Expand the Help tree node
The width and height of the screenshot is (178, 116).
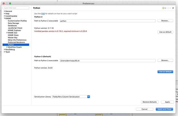(x=4, y=14)
